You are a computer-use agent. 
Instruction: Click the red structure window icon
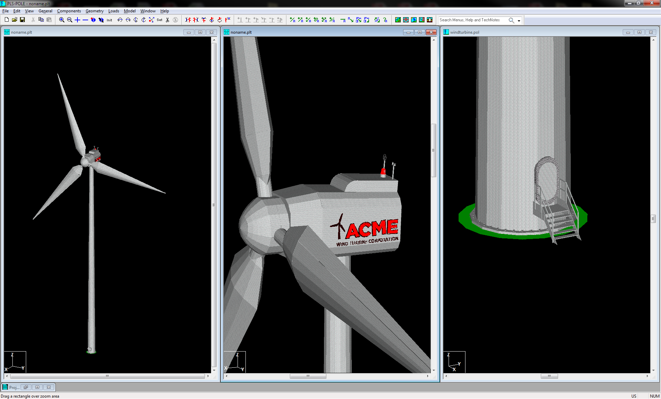click(406, 20)
